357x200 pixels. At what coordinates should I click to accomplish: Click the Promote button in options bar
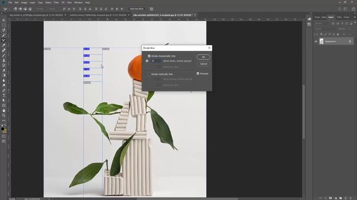point(40,9)
